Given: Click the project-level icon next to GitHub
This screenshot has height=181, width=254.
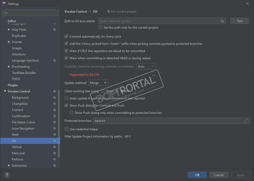Looking at the screenshot, I should pyautogui.click(x=54, y=147).
